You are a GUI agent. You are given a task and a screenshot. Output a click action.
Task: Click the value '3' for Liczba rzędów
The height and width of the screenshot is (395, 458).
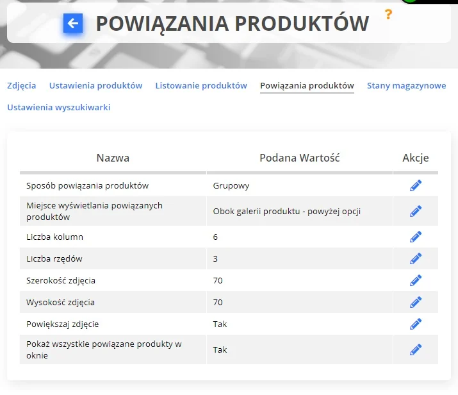pyautogui.click(x=215, y=259)
